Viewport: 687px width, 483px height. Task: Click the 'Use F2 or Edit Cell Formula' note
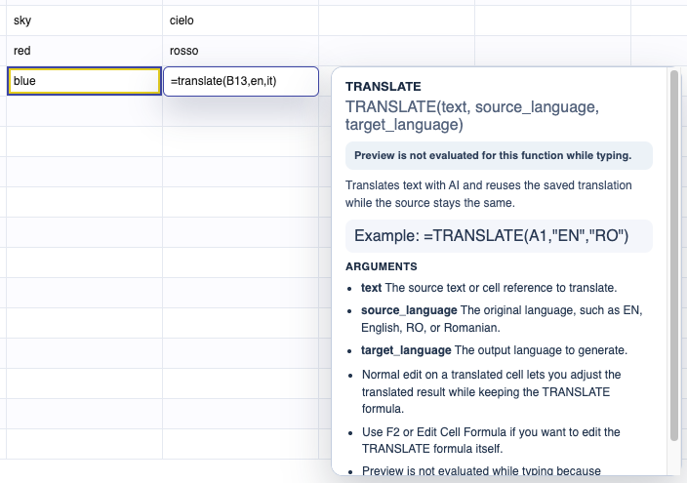click(x=491, y=440)
